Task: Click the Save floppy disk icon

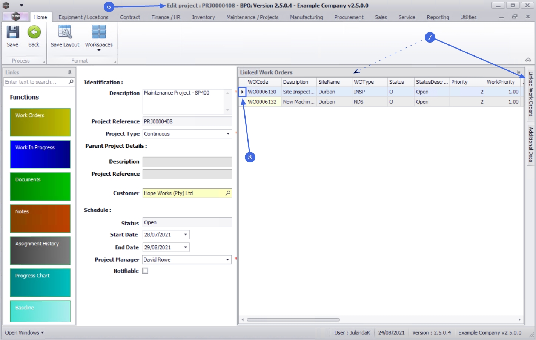Action: (x=12, y=32)
